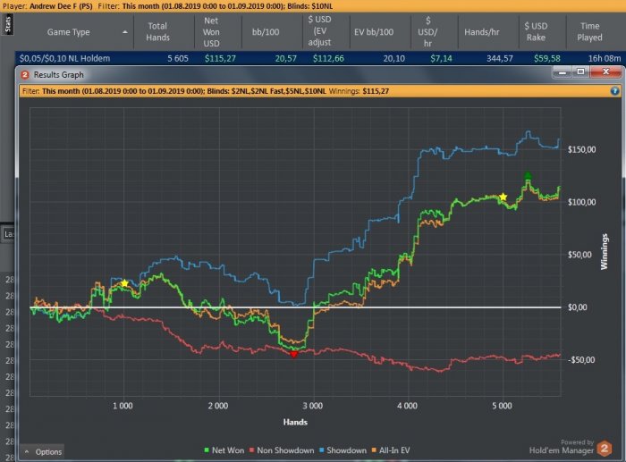626x462 pixels.
Task: Click the $59,58 rake value
Action: coord(547,59)
